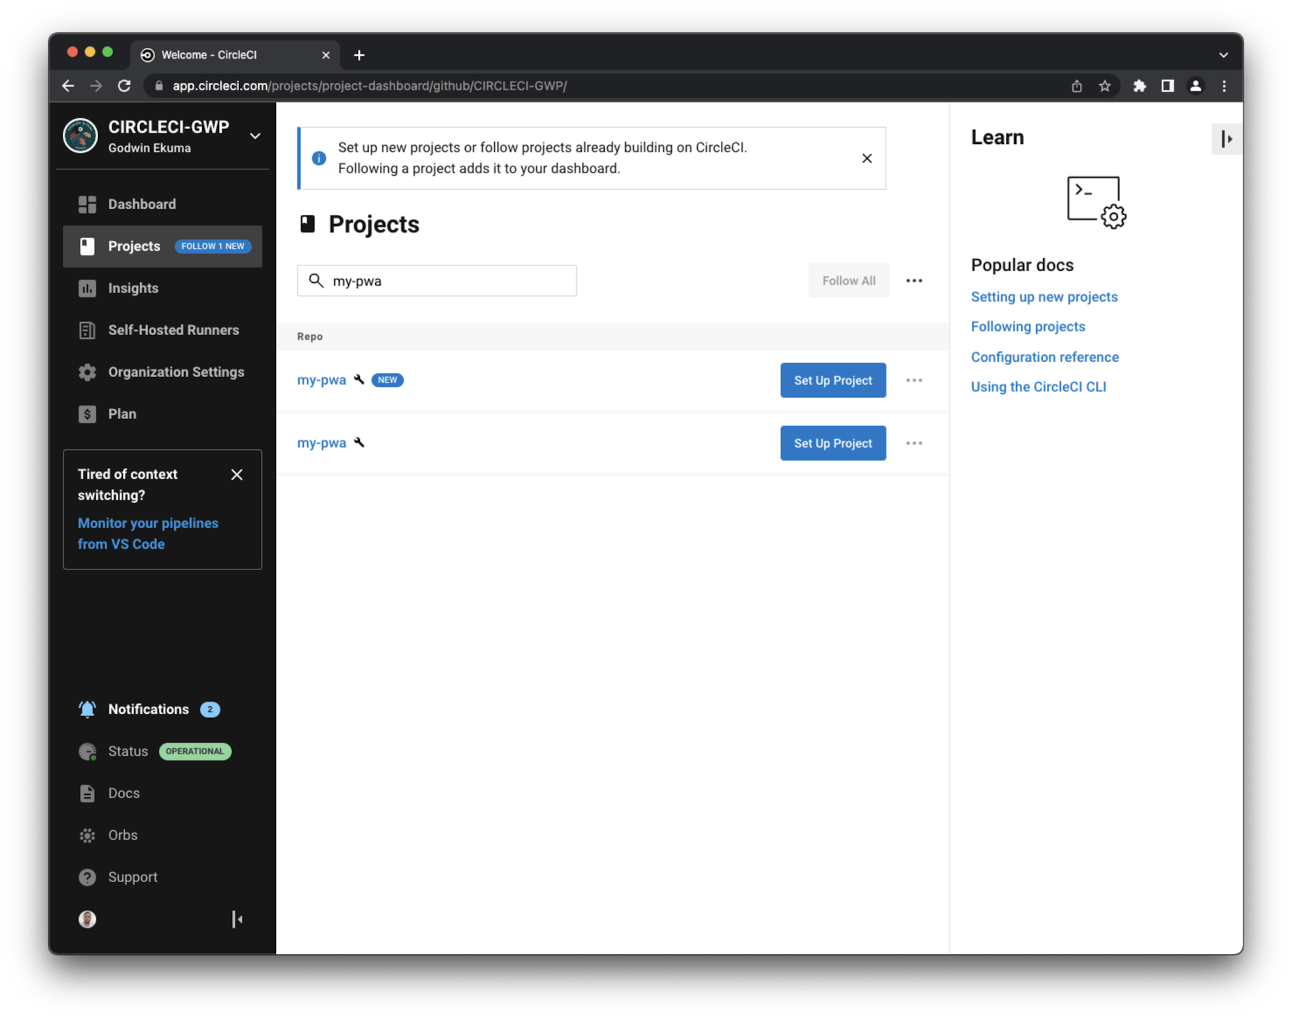Open Support via the question mark icon
Viewport: 1292px width, 1019px height.
click(87, 877)
